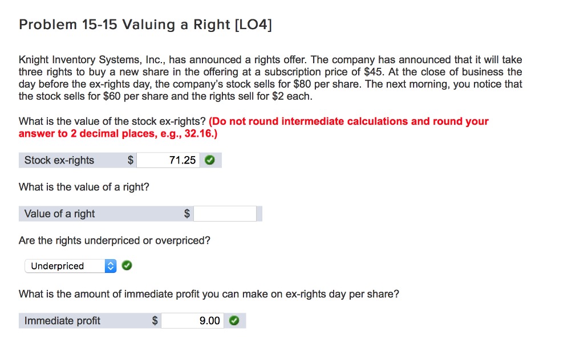Click the green checkmark beside Stock ex-rights
The image size is (584, 360).
pos(209,160)
